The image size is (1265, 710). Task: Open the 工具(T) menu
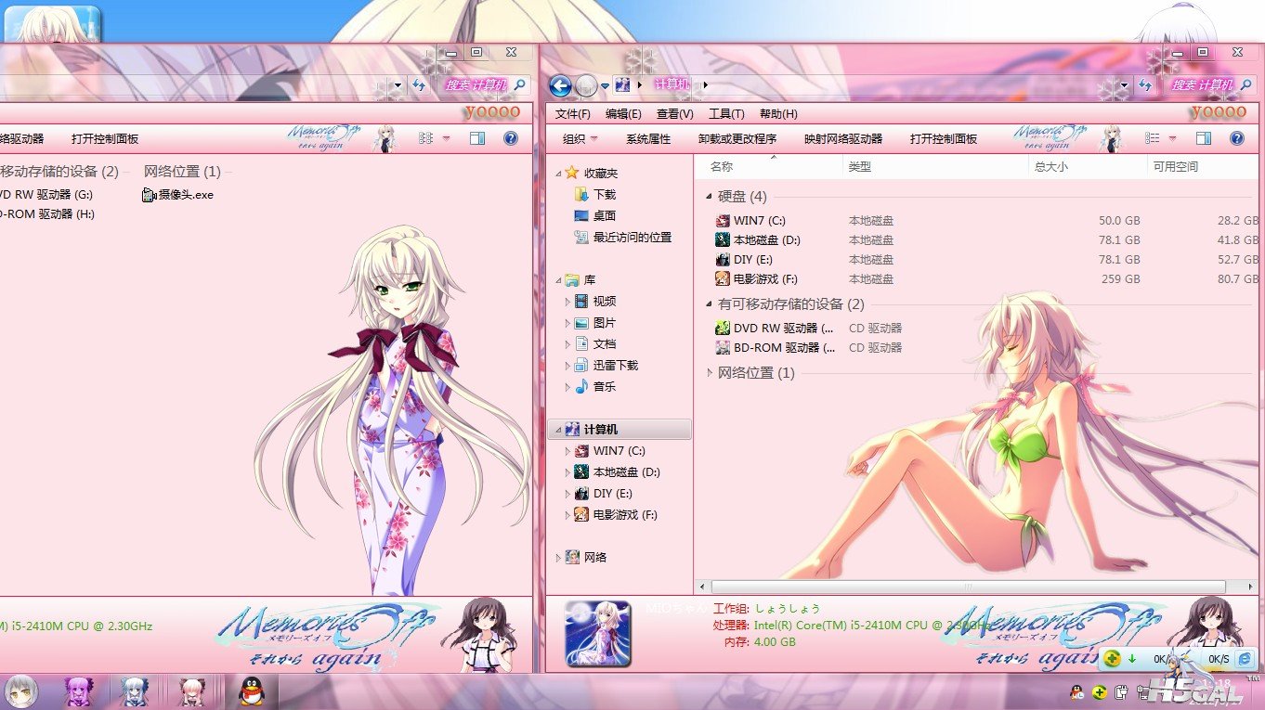pyautogui.click(x=726, y=114)
